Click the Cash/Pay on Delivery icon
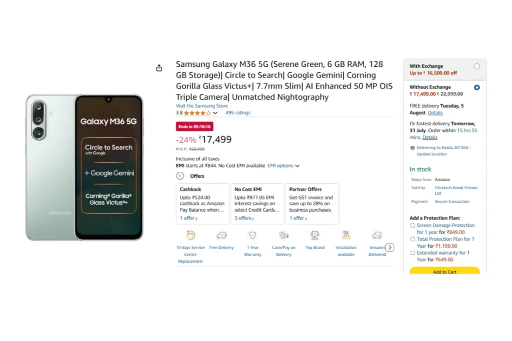Image resolution: width=512 pixels, height=341 pixels. [x=283, y=235]
